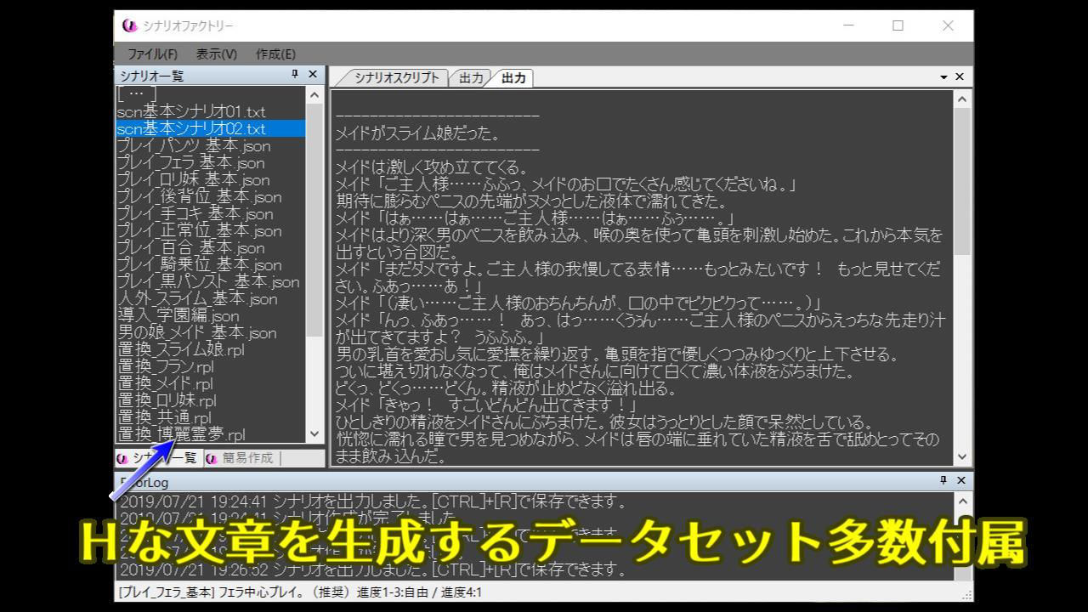Select プレイ_パンツ_基本.json file
The image size is (1088, 612).
pyautogui.click(x=194, y=145)
